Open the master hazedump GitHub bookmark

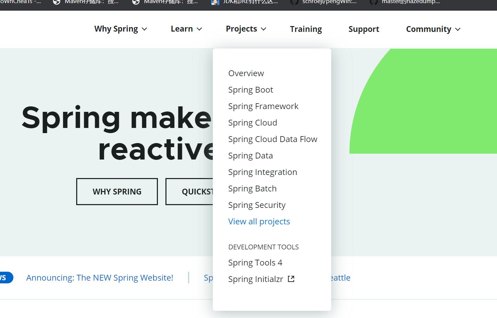point(405,2)
